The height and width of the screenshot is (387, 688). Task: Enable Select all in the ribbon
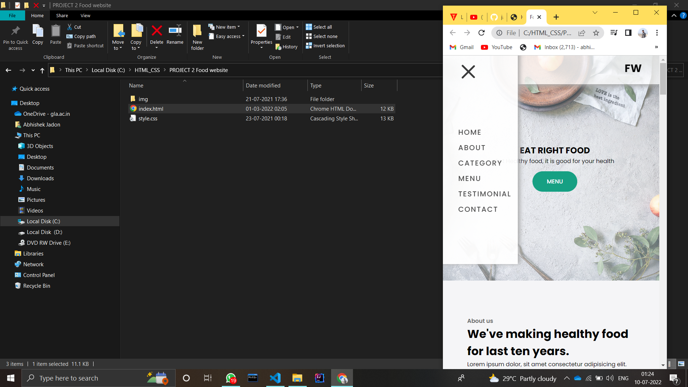click(x=319, y=27)
